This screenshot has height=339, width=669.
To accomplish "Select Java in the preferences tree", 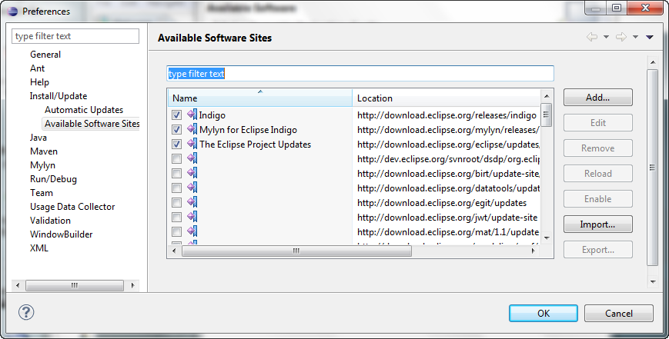I will pos(38,138).
